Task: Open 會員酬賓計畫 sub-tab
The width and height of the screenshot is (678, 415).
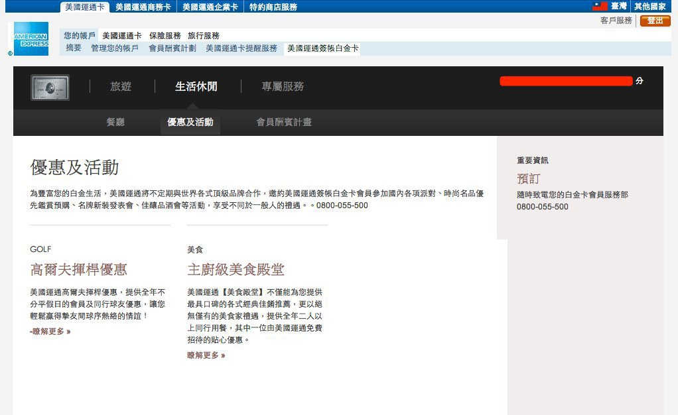Action: [284, 122]
